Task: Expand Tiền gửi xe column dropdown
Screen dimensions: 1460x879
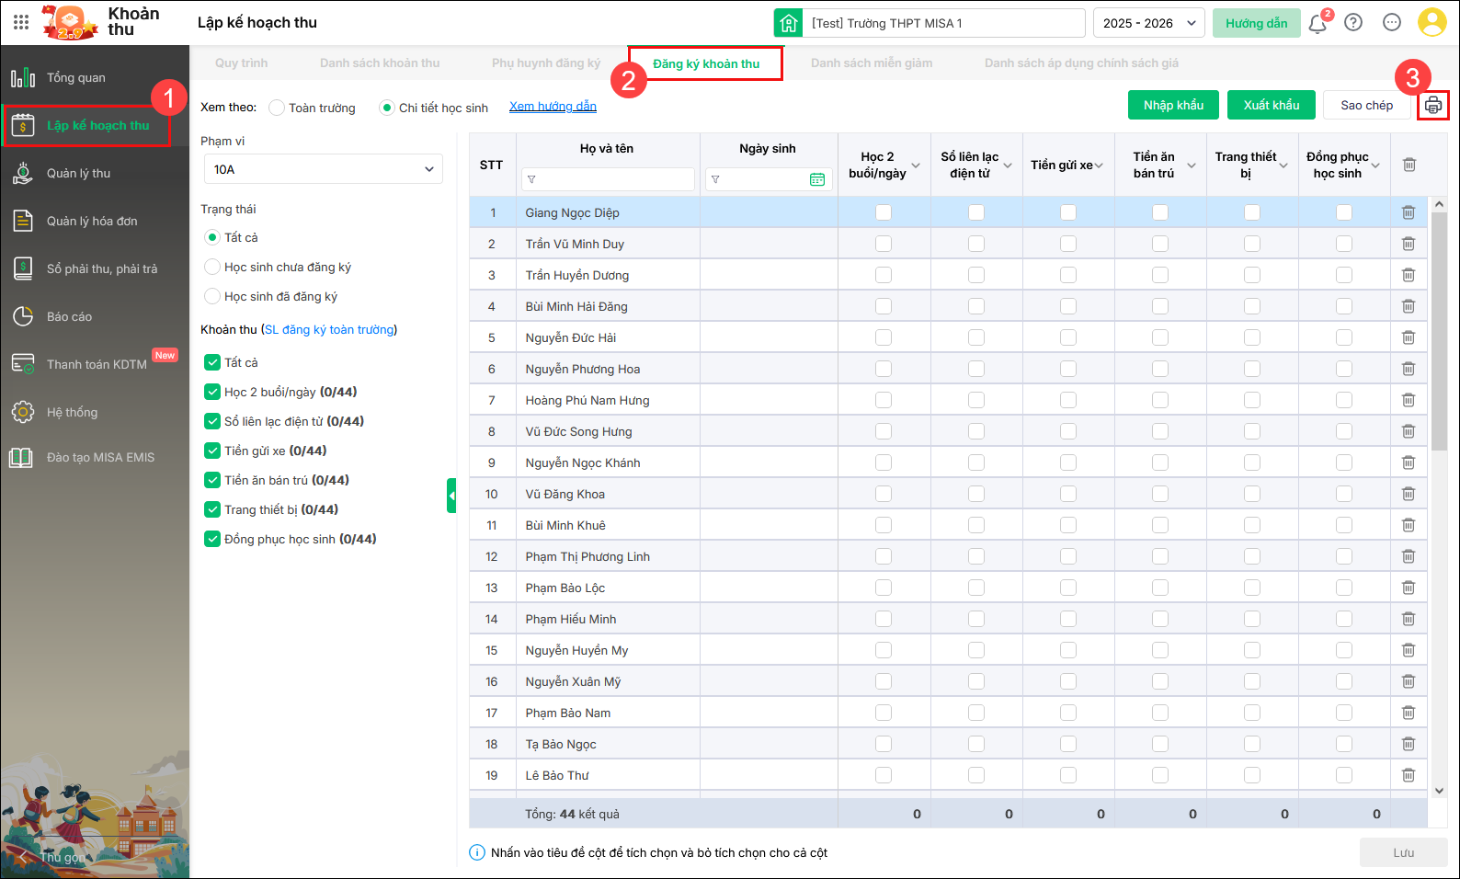Action: [x=1099, y=166]
